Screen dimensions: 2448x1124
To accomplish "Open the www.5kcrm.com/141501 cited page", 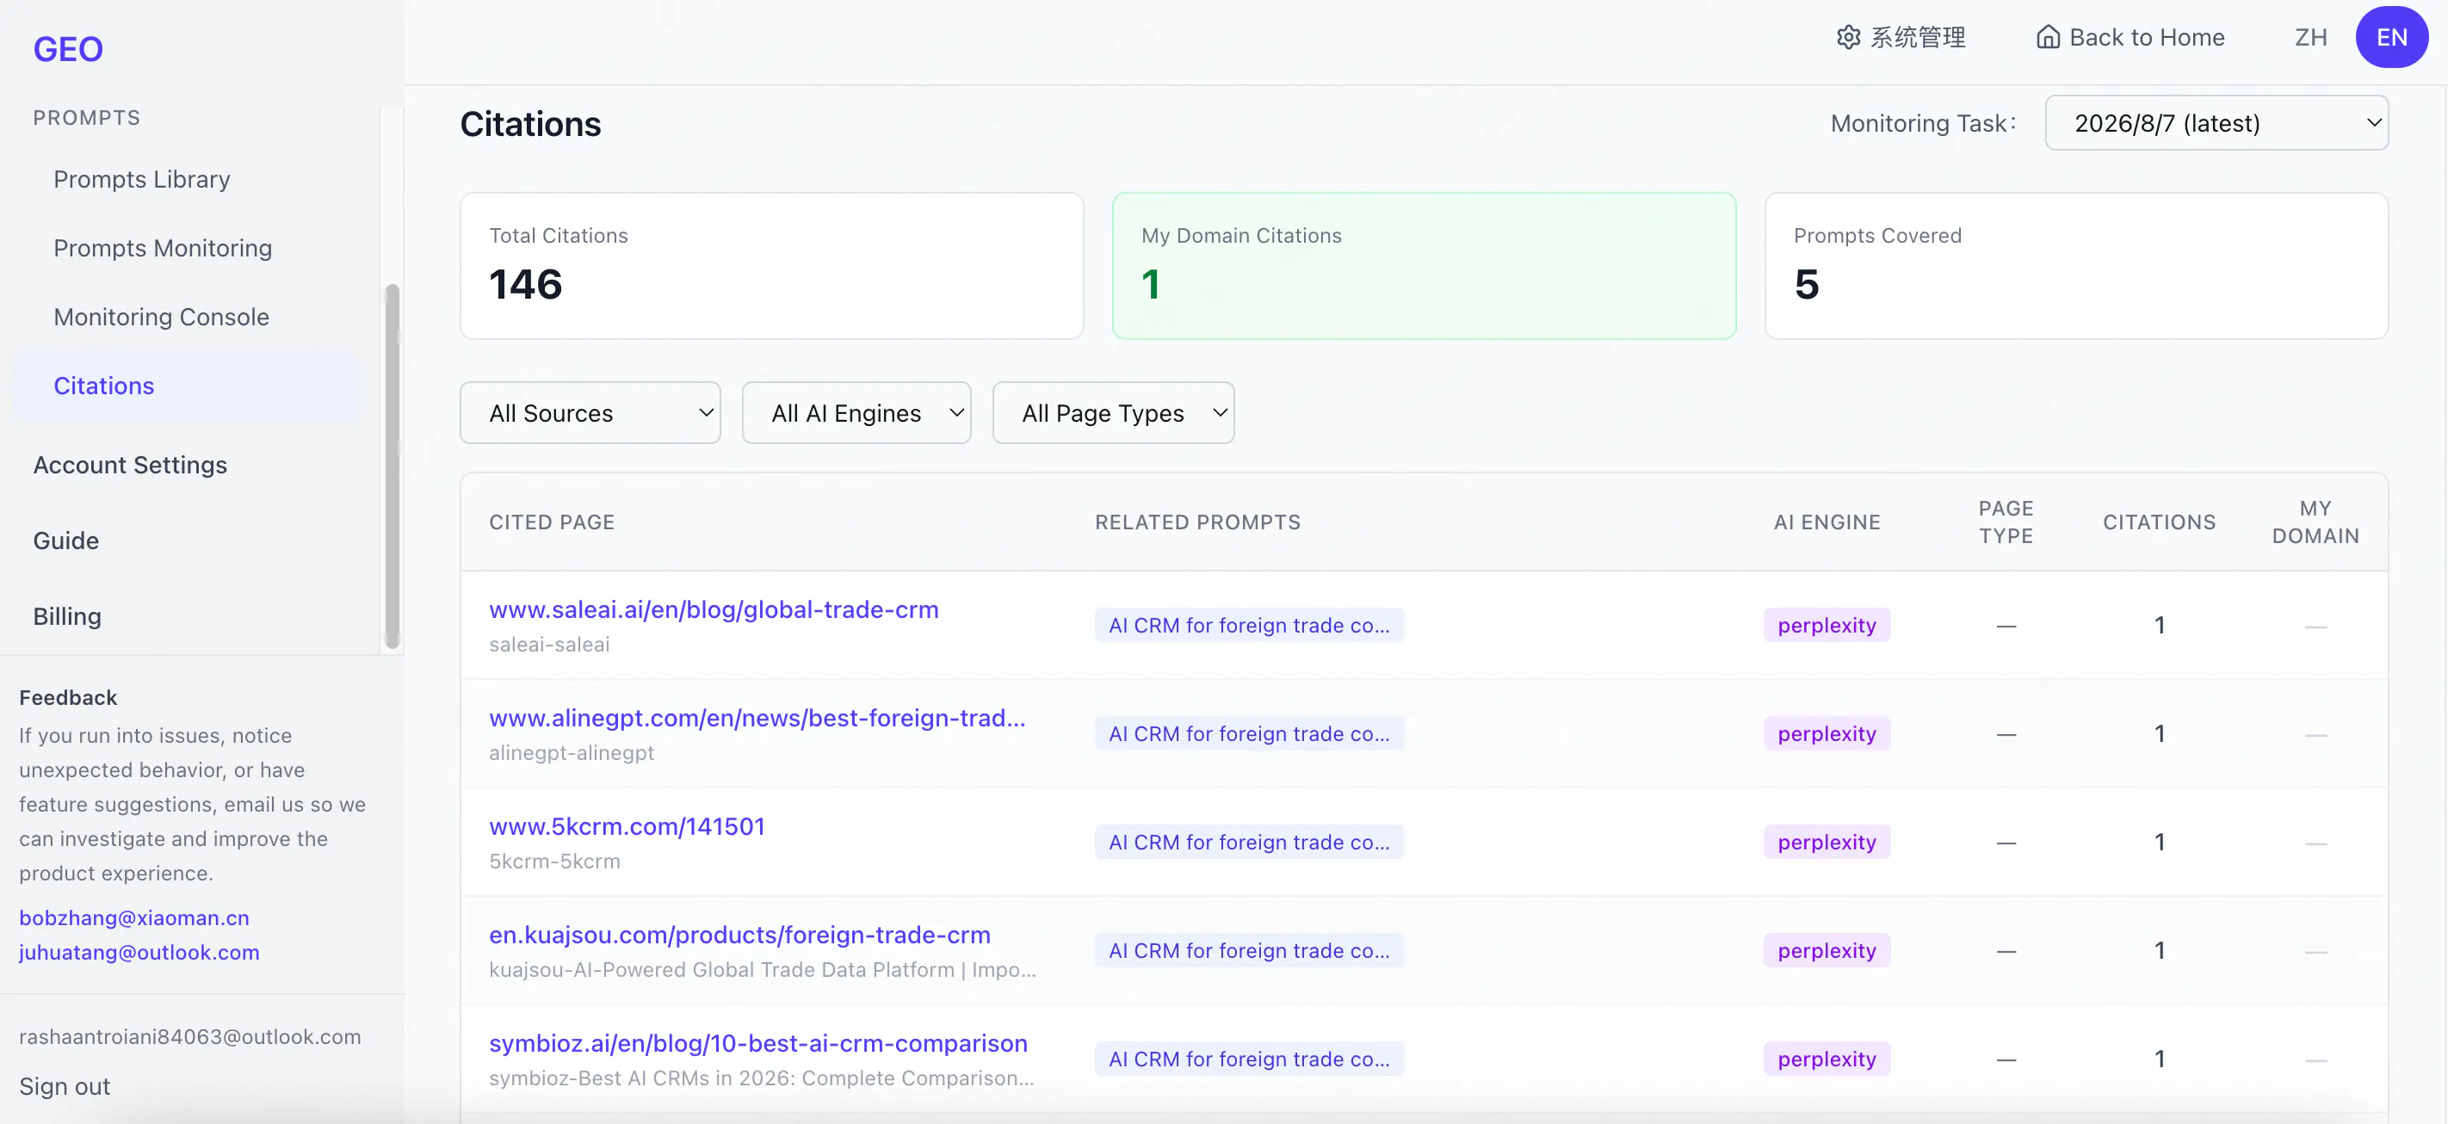I will [x=627, y=826].
